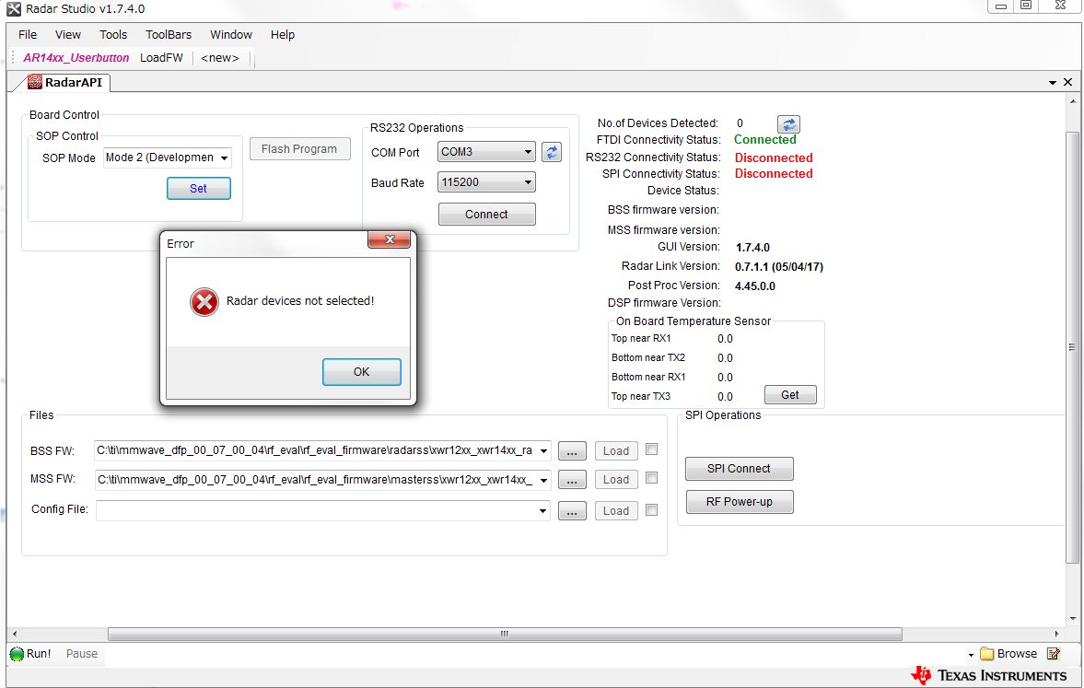Open the script editor icon beside Browse

pos(1054,654)
